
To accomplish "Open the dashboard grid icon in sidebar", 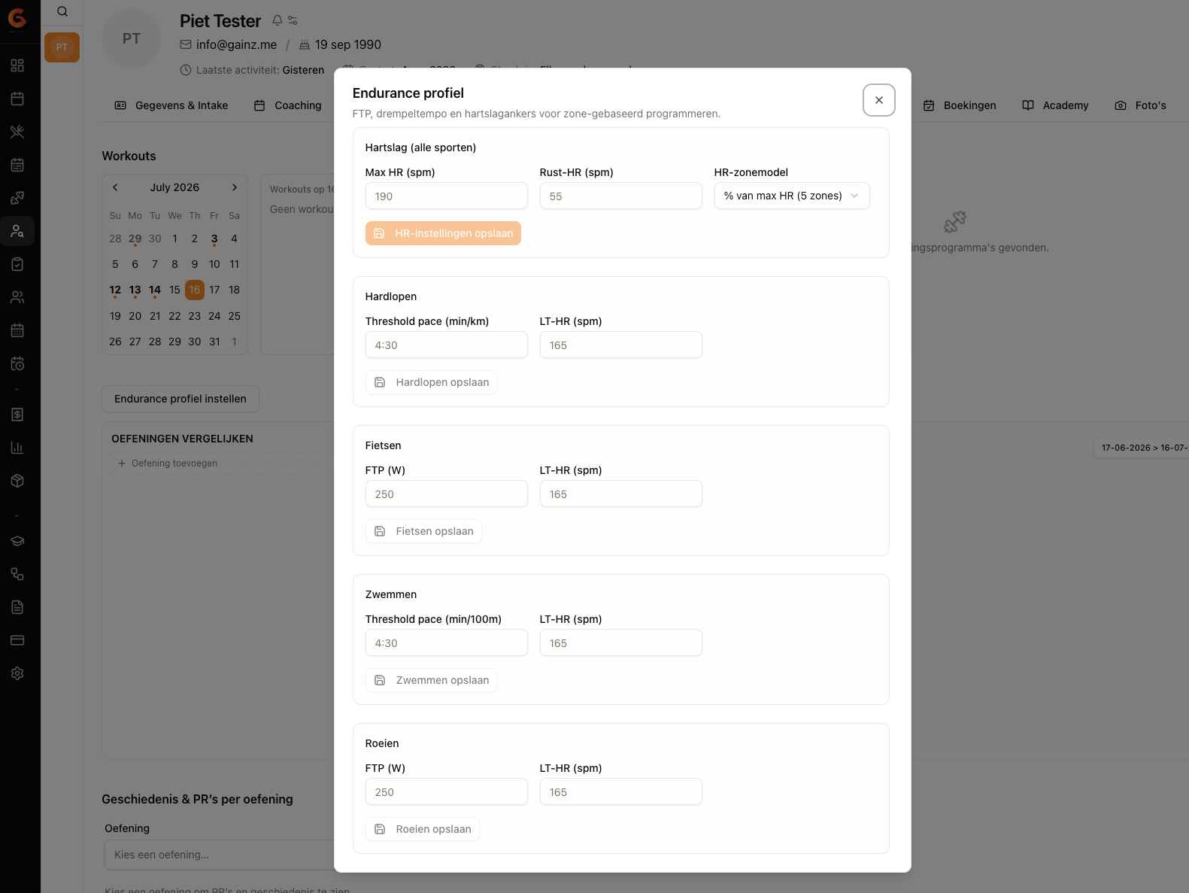I will point(17,65).
